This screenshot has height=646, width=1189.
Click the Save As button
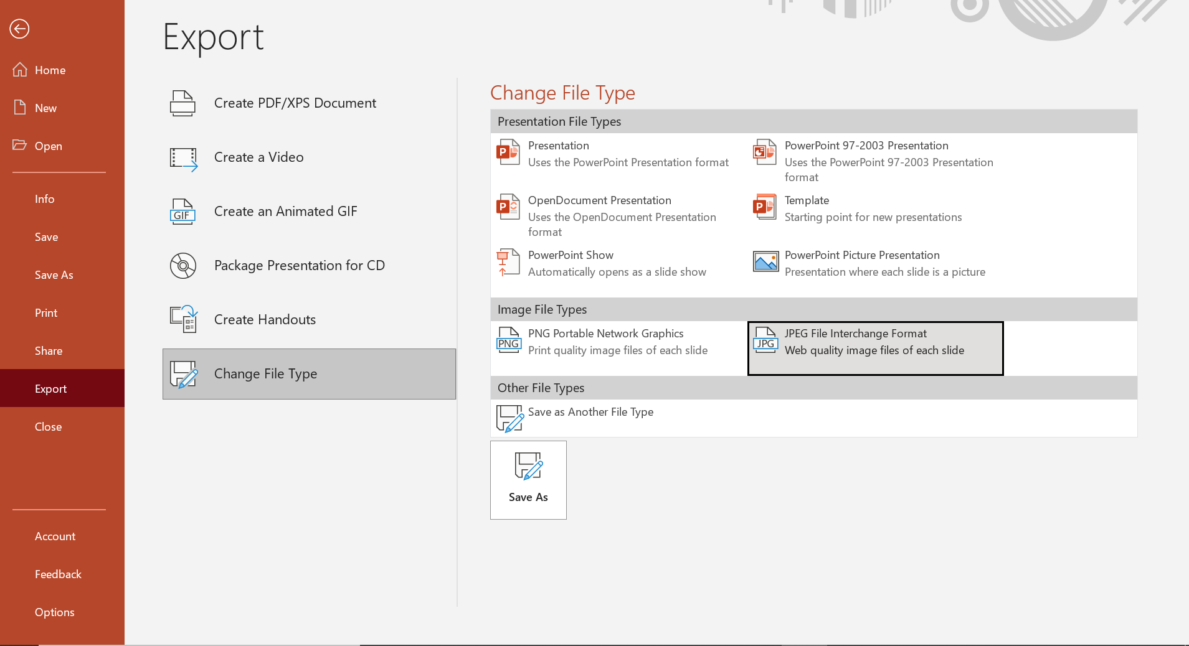click(x=528, y=480)
